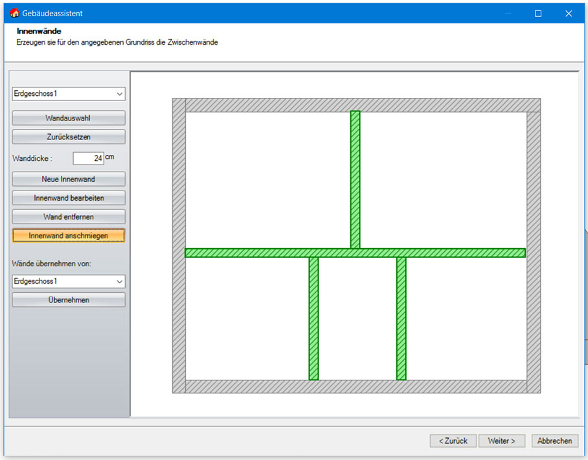Select the lower-right vertical green interior wall
588x460 pixels.
401,319
